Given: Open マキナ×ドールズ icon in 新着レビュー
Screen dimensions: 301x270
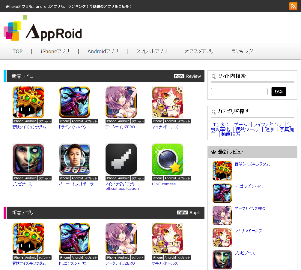Looking at the screenshot, I should click(168, 102).
